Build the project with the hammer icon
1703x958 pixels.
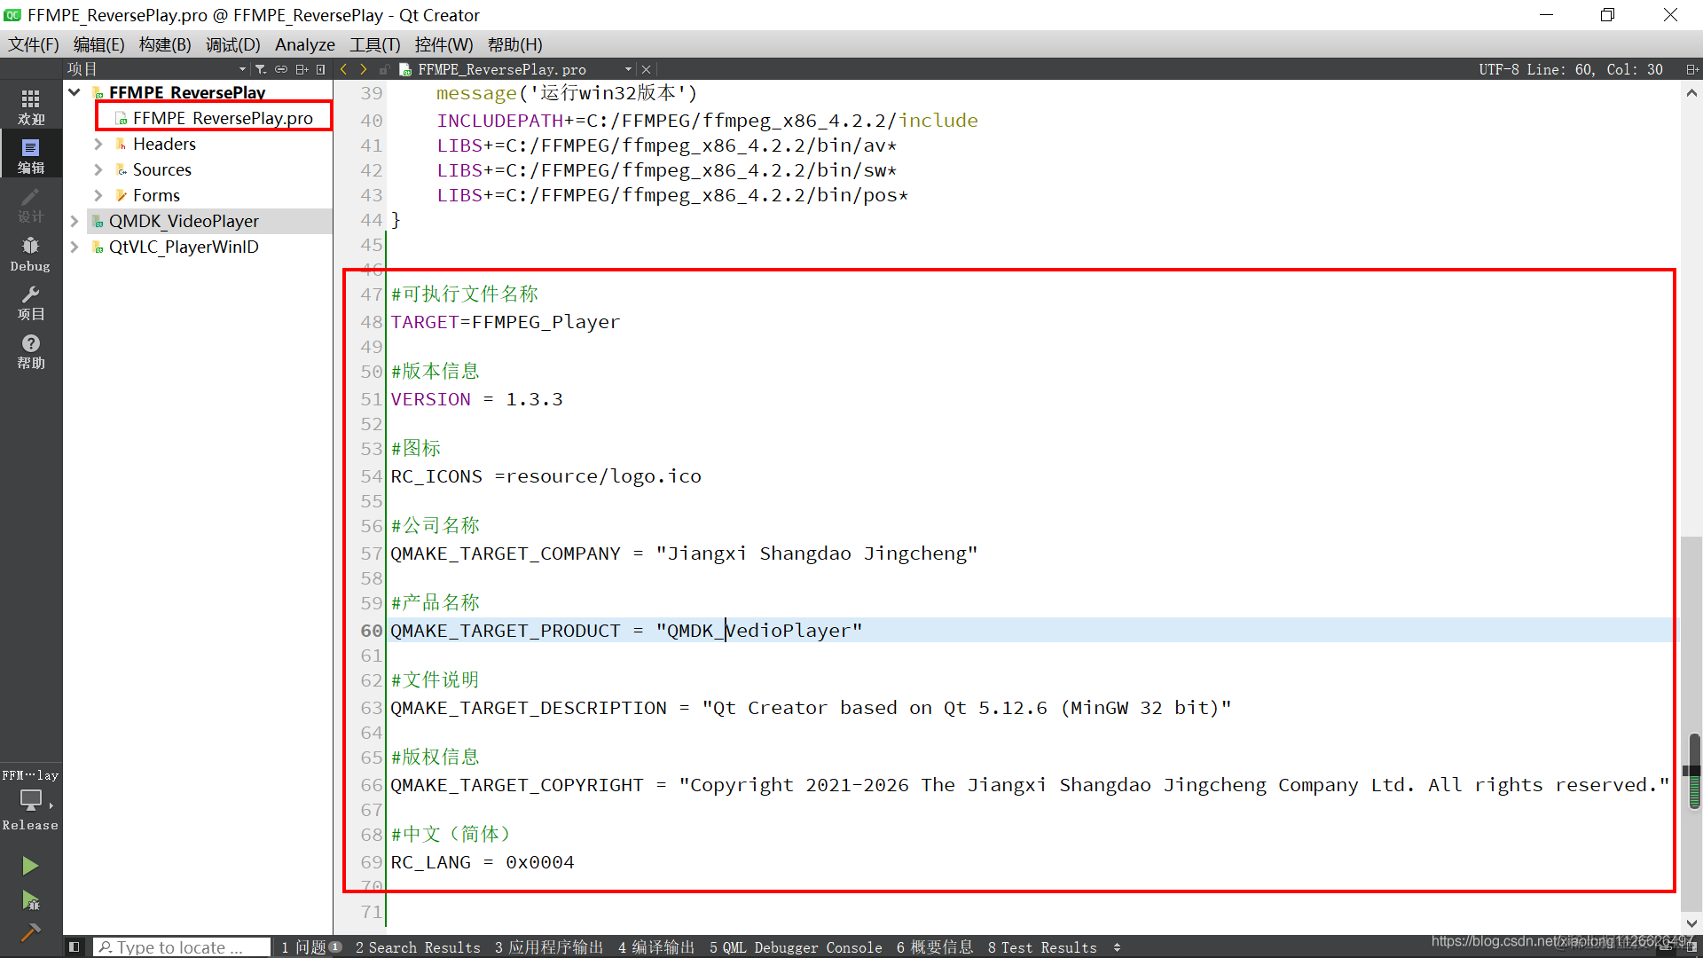(x=30, y=932)
